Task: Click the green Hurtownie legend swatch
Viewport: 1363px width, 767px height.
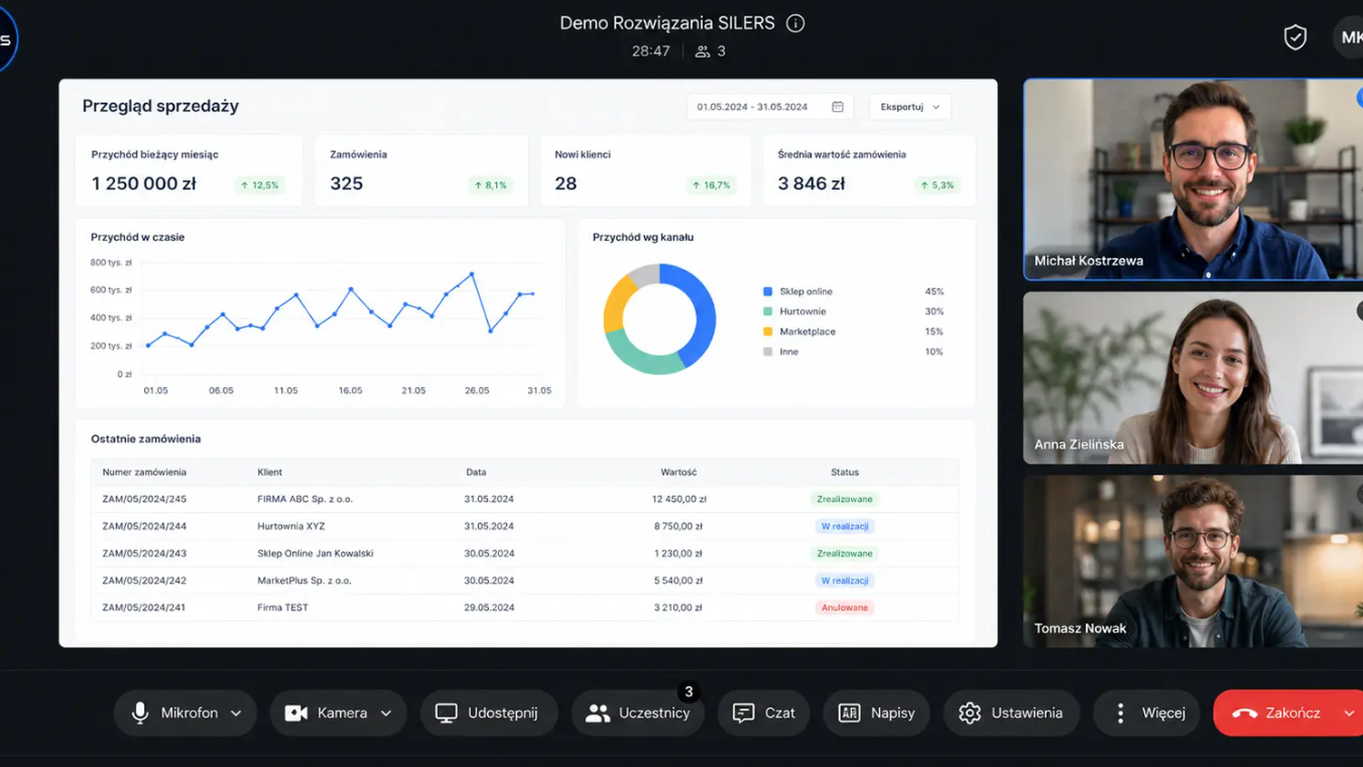Action: [x=768, y=312]
